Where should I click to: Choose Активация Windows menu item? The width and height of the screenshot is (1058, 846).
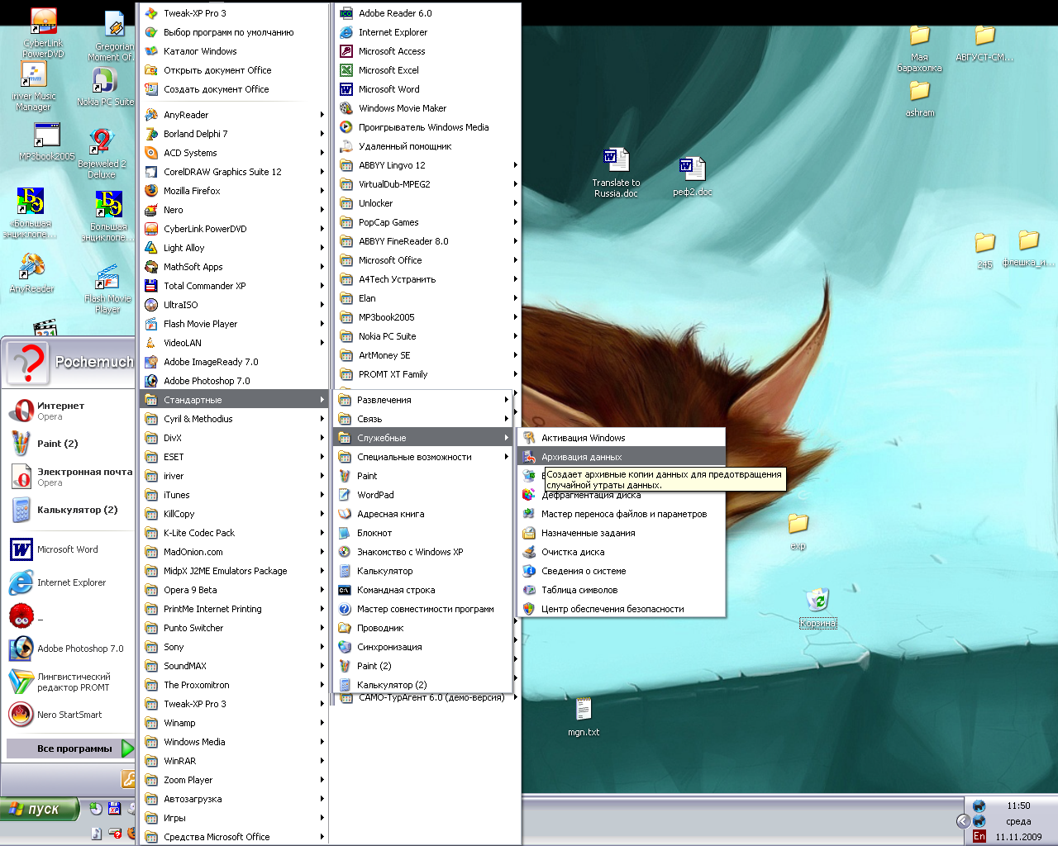622,438
